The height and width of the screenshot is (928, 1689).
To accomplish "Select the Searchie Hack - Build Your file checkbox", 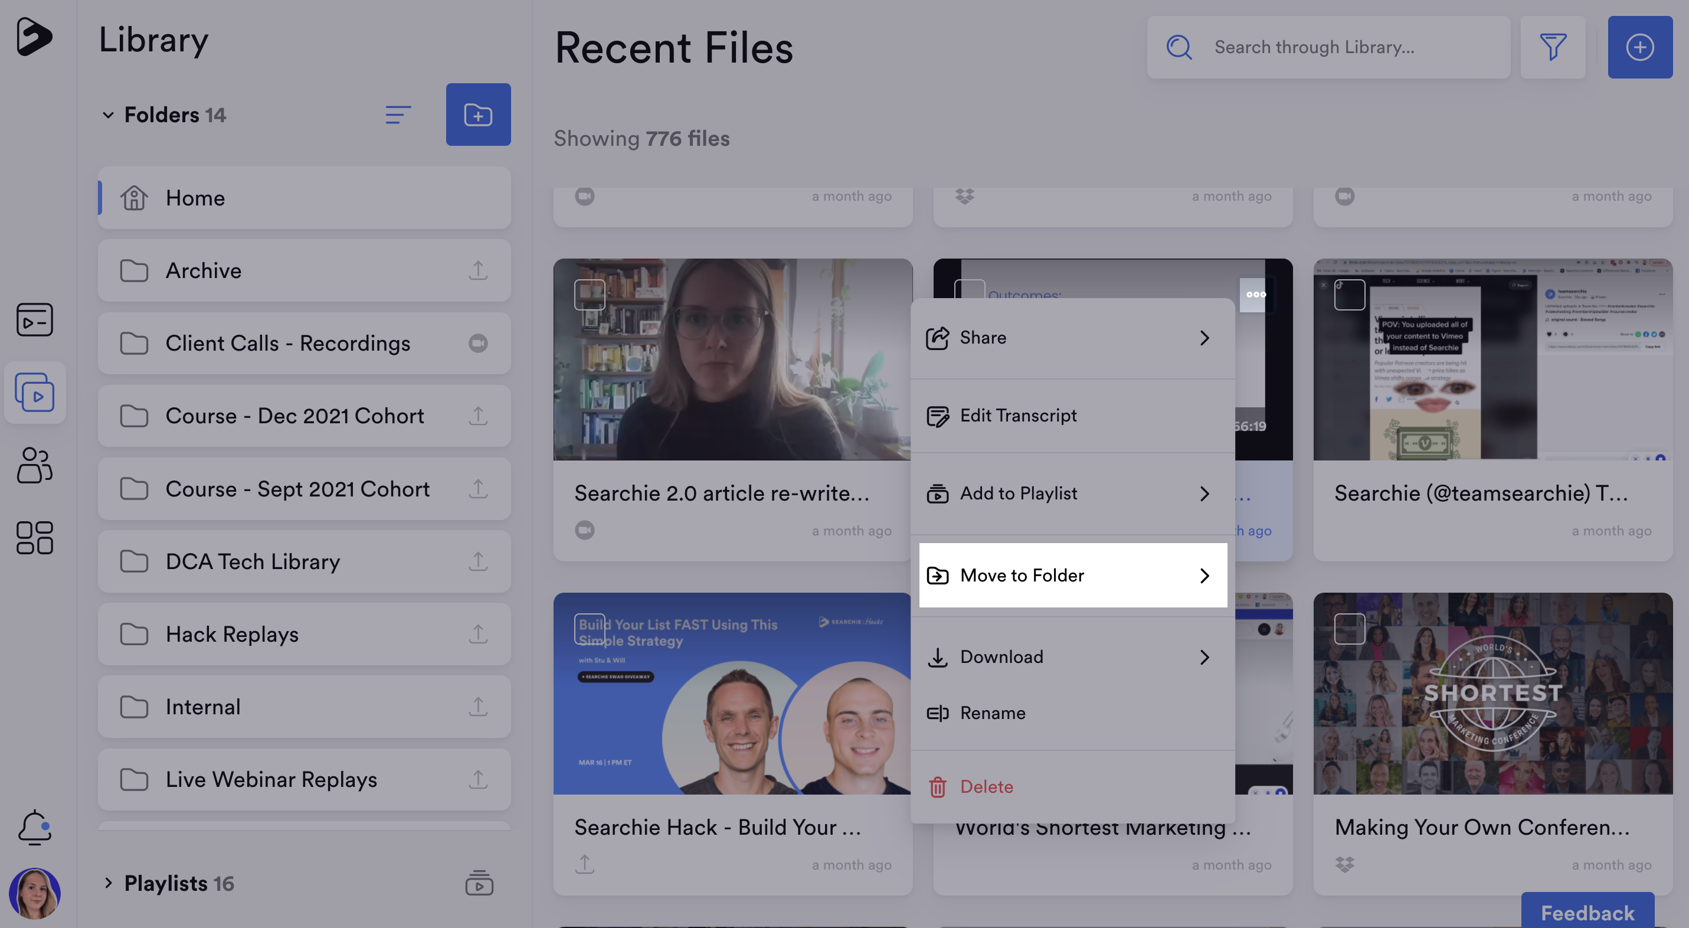I will click(590, 628).
